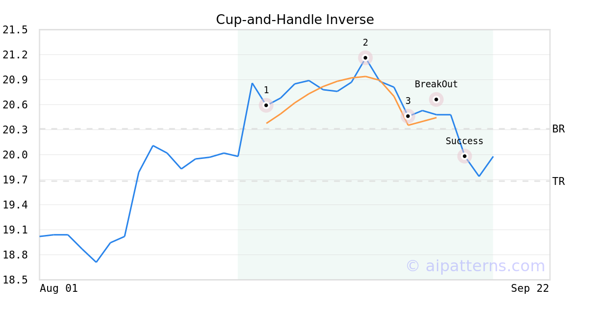Click the 21.5 y-axis label
Viewport: 589px width, 309px height.
pos(15,30)
